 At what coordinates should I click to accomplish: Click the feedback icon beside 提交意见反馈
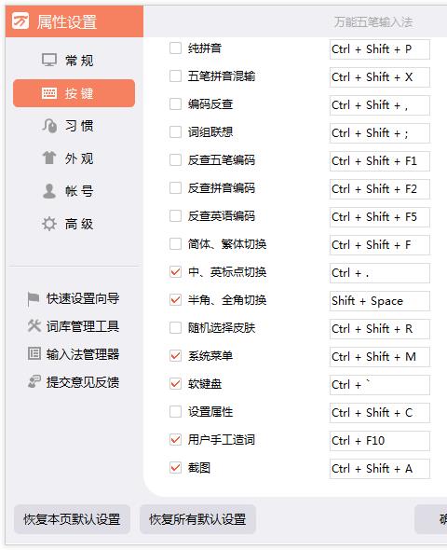pos(34,381)
